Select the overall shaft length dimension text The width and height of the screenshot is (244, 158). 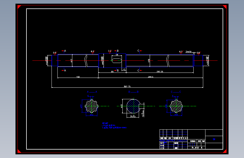pyautogui.click(x=127, y=86)
